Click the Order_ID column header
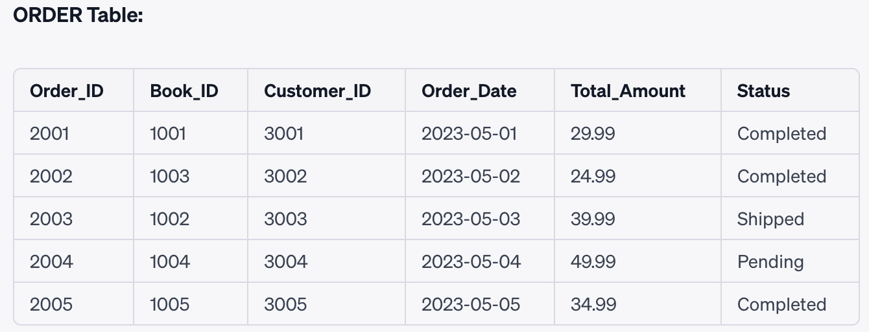 [x=67, y=91]
